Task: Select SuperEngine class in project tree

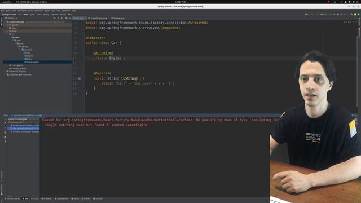Action: point(32,62)
